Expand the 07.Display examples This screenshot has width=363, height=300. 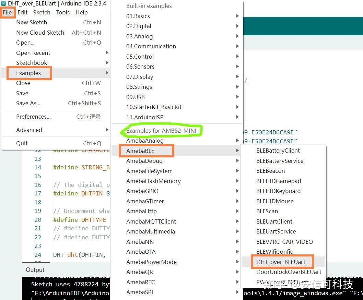coord(177,77)
